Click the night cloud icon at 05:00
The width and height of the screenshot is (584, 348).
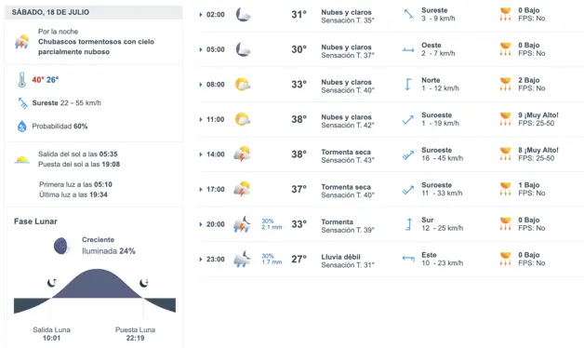point(243,49)
